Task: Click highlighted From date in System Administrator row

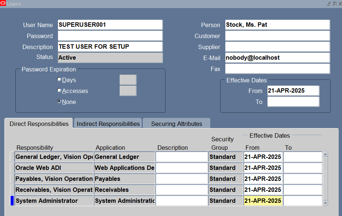Action: point(263,201)
